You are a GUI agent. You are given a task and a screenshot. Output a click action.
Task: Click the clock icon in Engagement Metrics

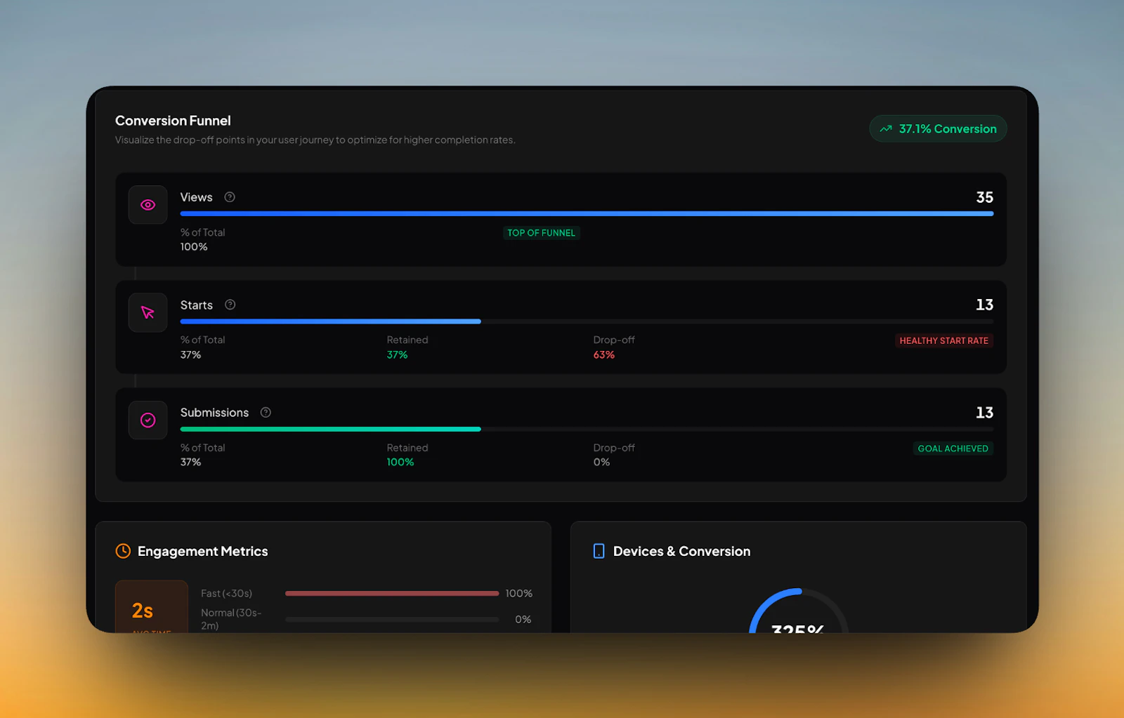click(x=123, y=551)
